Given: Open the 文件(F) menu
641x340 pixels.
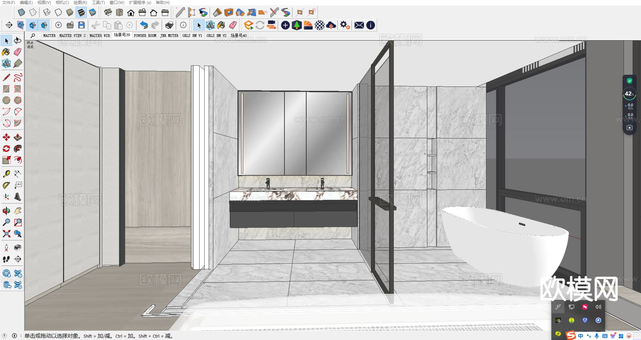Looking at the screenshot, I should coord(9,2).
